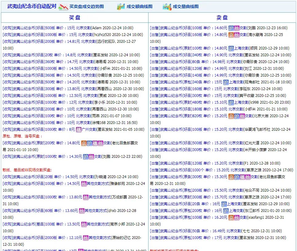Click 穗 badge in 原条300枚 15.30元 sell row
Image resolution: width=297 pixels, height=251 pixels.
tap(242, 177)
